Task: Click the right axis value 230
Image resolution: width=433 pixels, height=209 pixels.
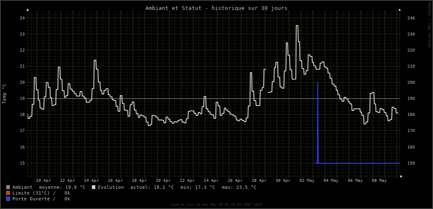Action: pos(411,34)
